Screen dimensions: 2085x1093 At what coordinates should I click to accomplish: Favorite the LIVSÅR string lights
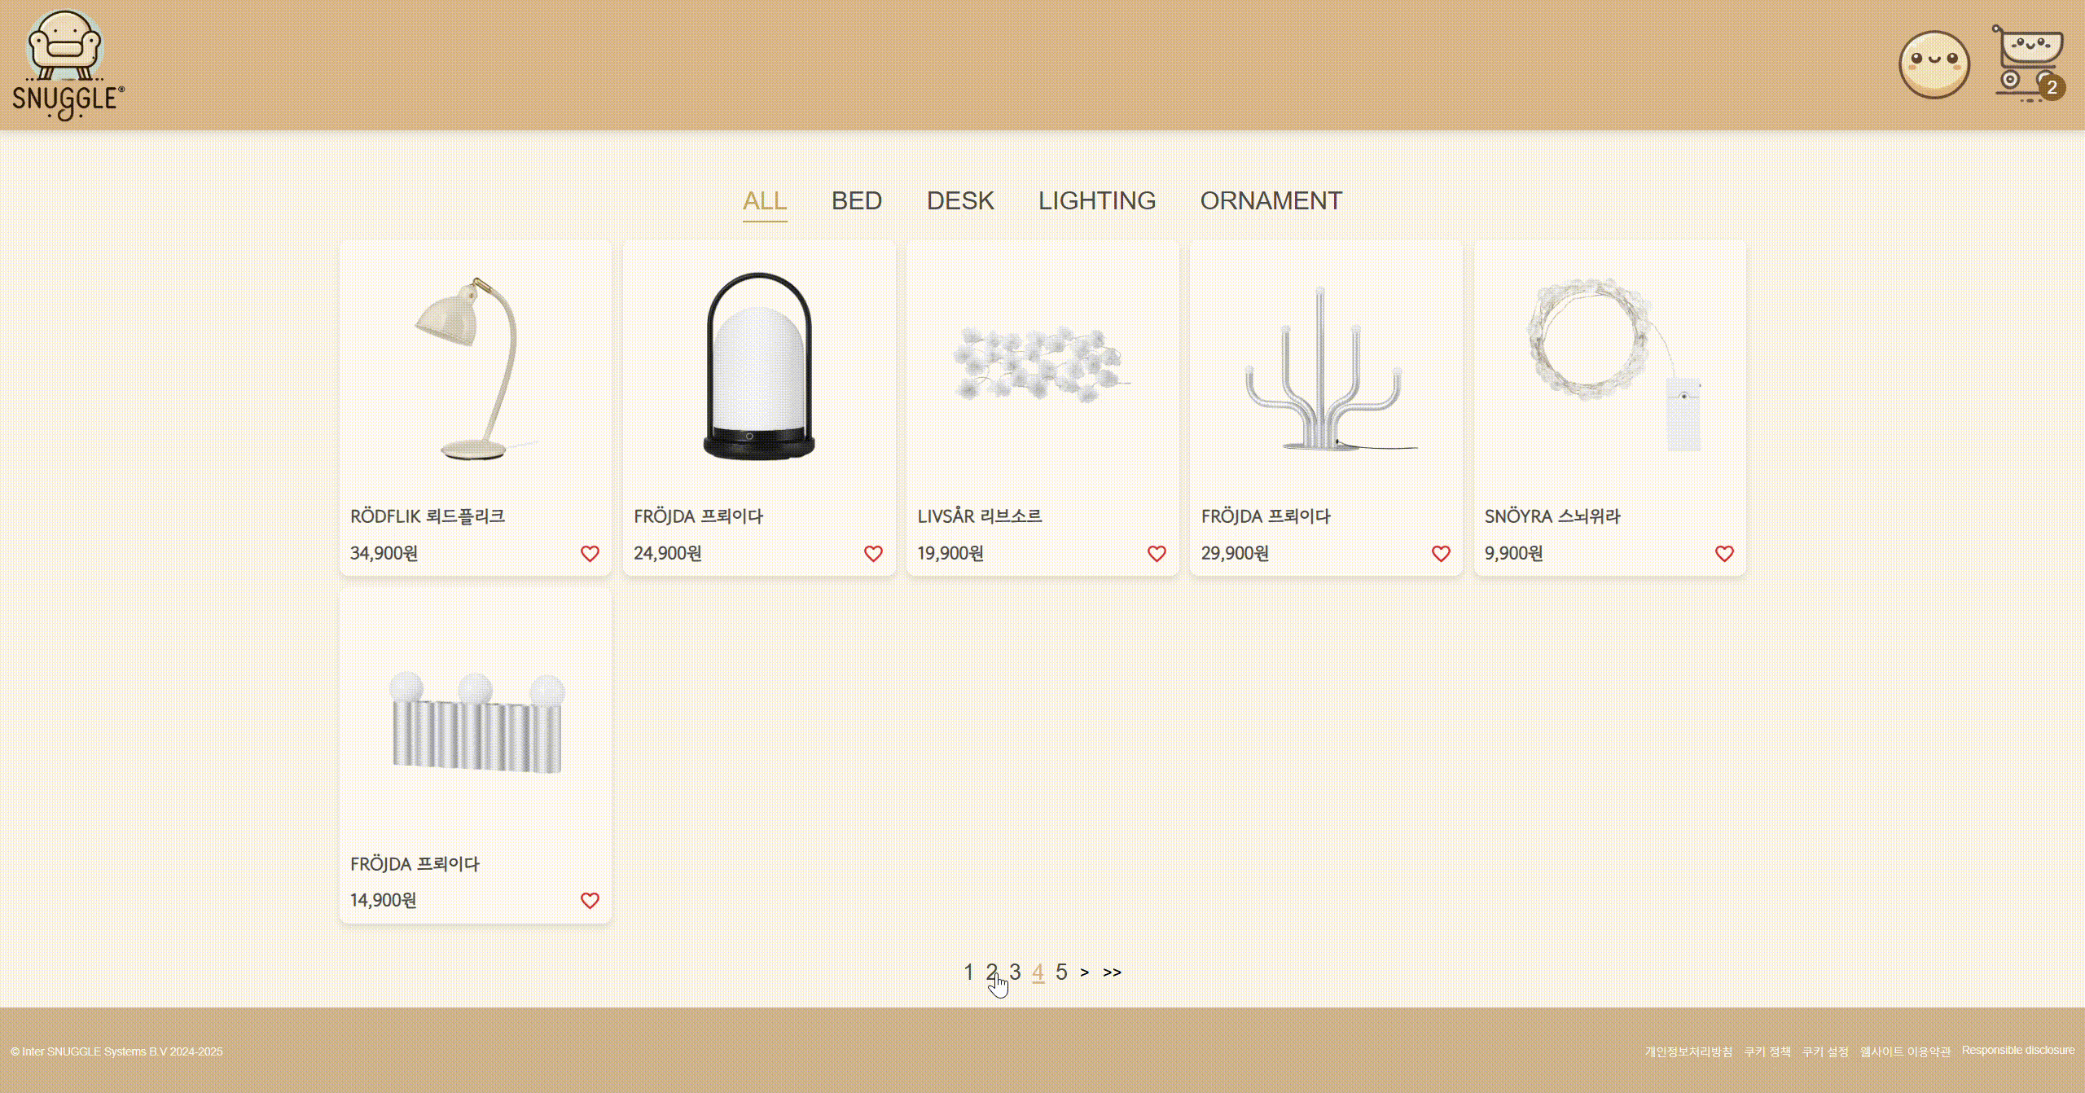1157,554
